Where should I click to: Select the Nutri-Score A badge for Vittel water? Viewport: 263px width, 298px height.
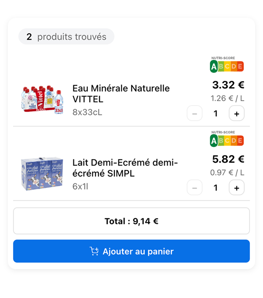tap(213, 66)
